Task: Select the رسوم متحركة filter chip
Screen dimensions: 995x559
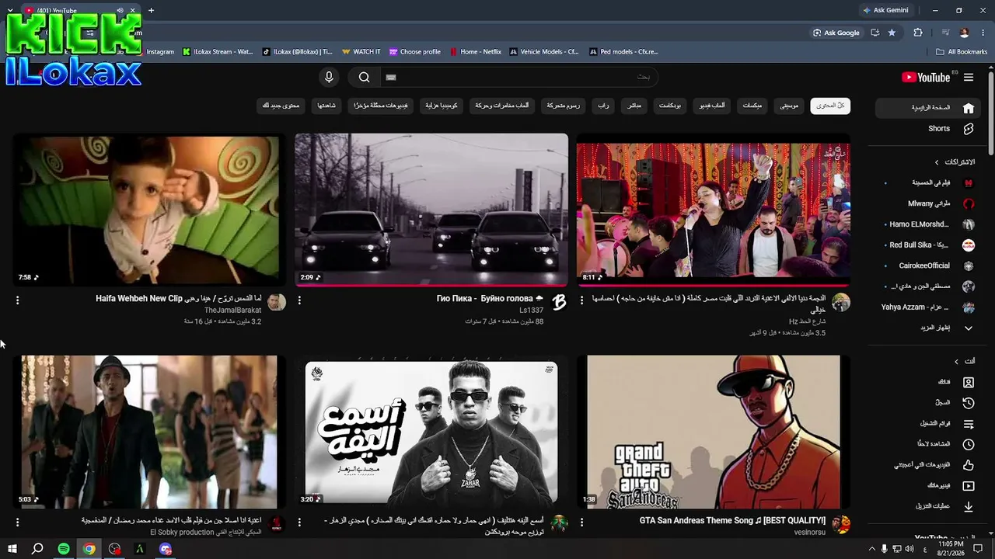Action: tap(564, 106)
